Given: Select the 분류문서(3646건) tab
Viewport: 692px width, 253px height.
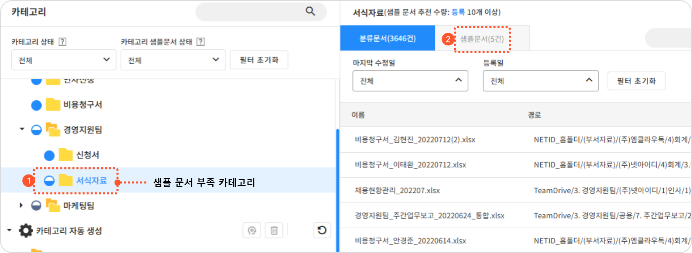Looking at the screenshot, I should coord(387,38).
